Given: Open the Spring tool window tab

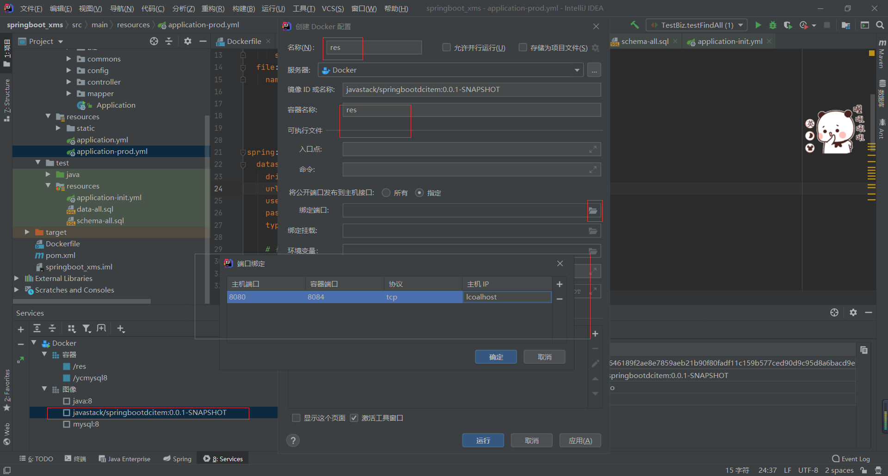Looking at the screenshot, I should pos(178,458).
